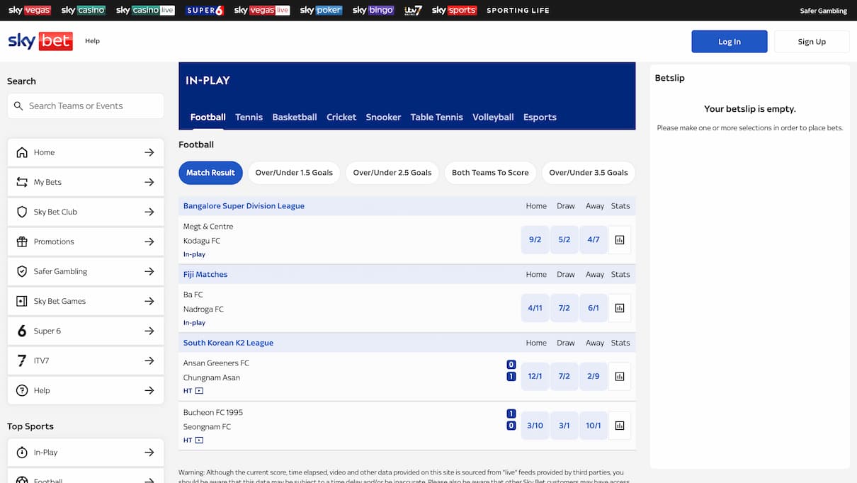857x483 pixels.
Task: Switch to Both Teams To Score filter
Action: point(490,173)
